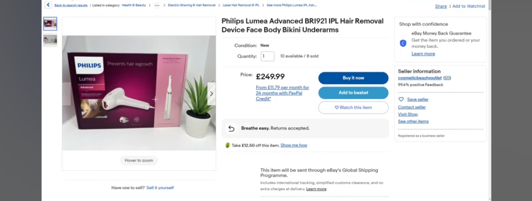This screenshot has width=532, height=201.
Task: Click the green leaf discount icon
Action: [228, 145]
